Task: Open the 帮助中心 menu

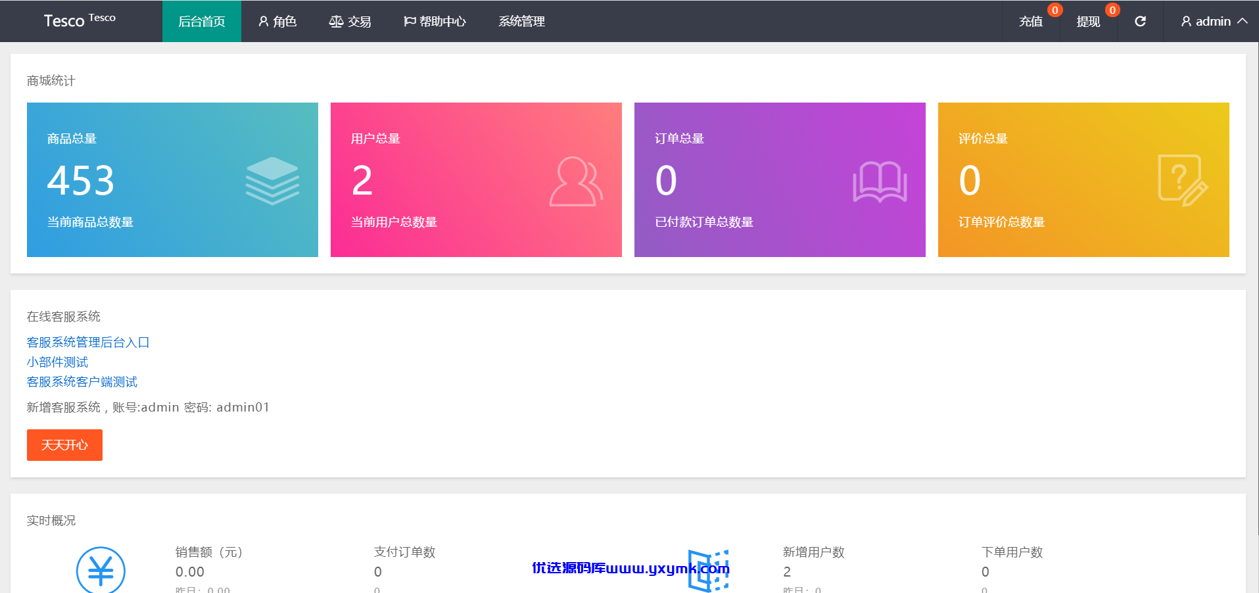Action: tap(435, 21)
